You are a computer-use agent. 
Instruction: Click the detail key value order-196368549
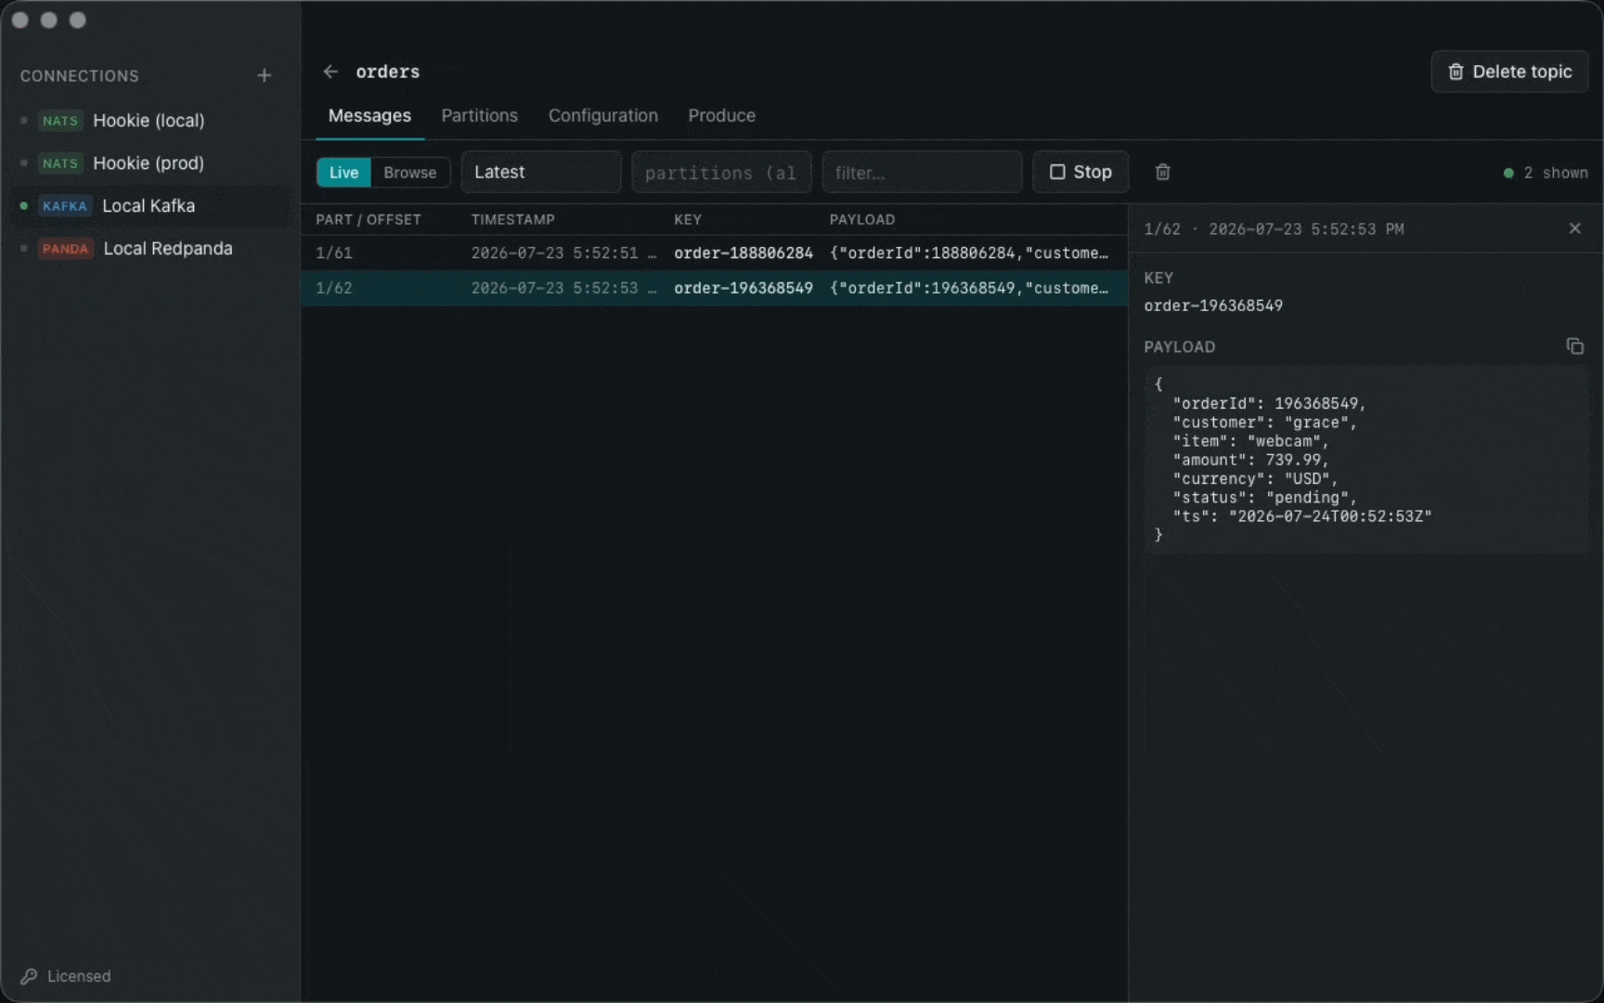tap(1213, 306)
